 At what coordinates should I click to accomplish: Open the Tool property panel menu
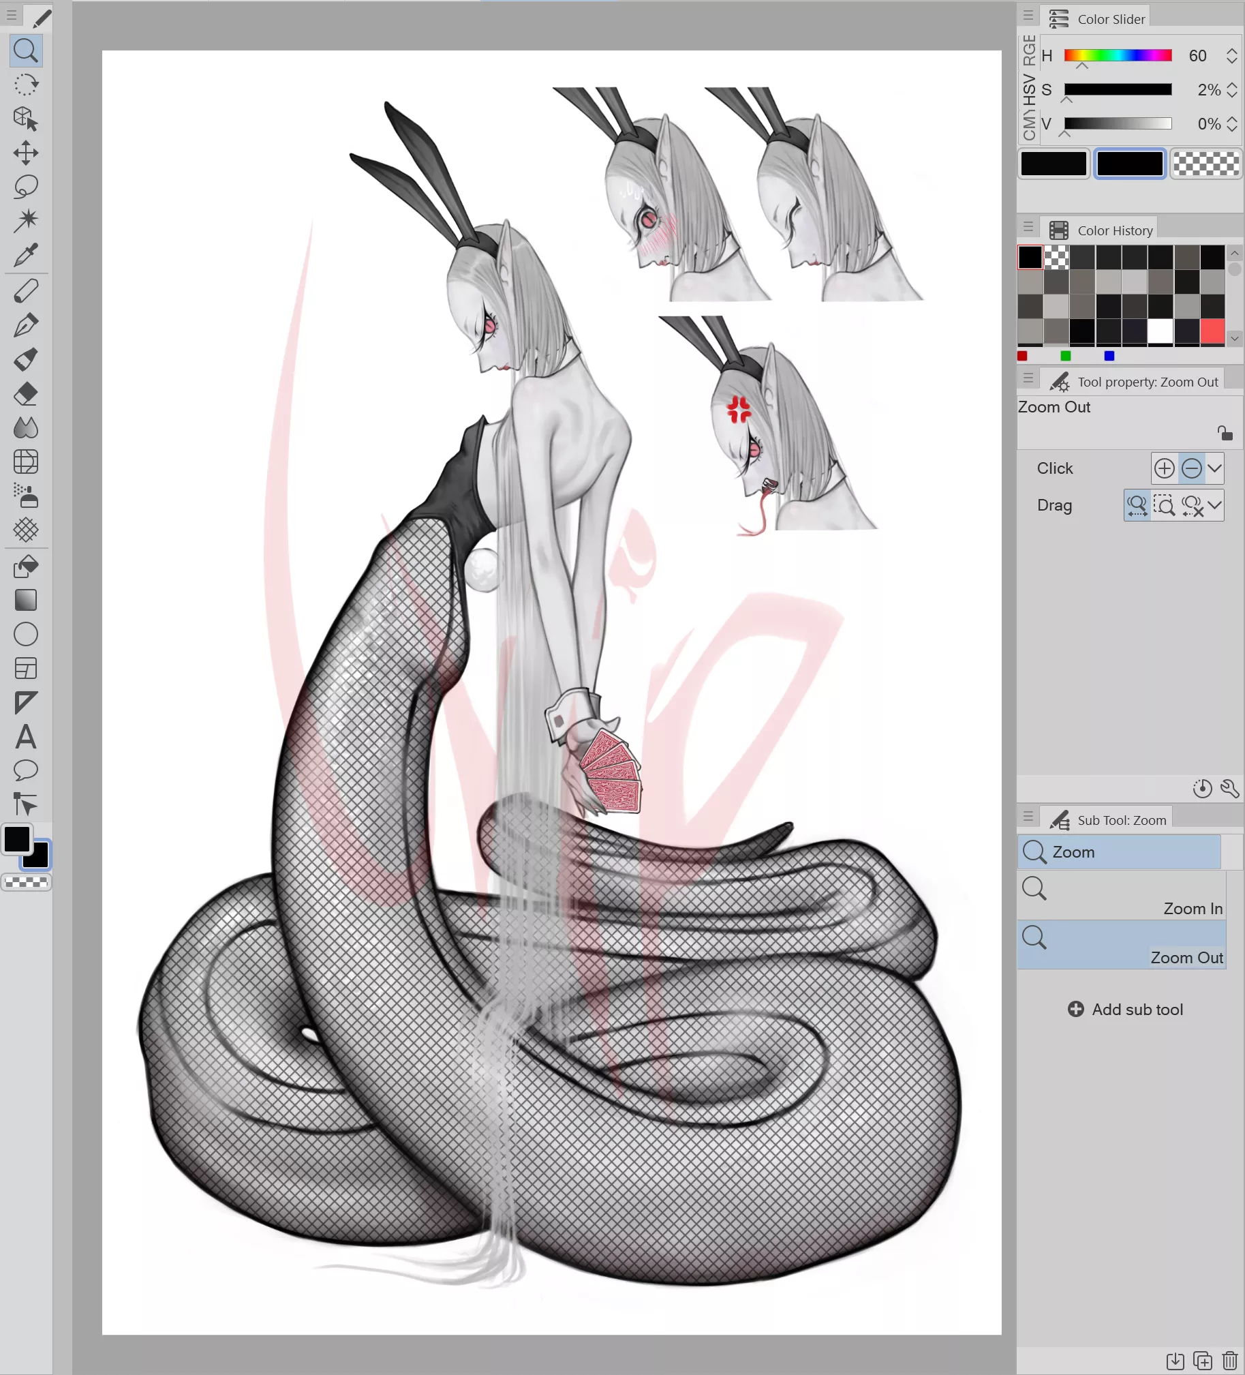(1028, 378)
